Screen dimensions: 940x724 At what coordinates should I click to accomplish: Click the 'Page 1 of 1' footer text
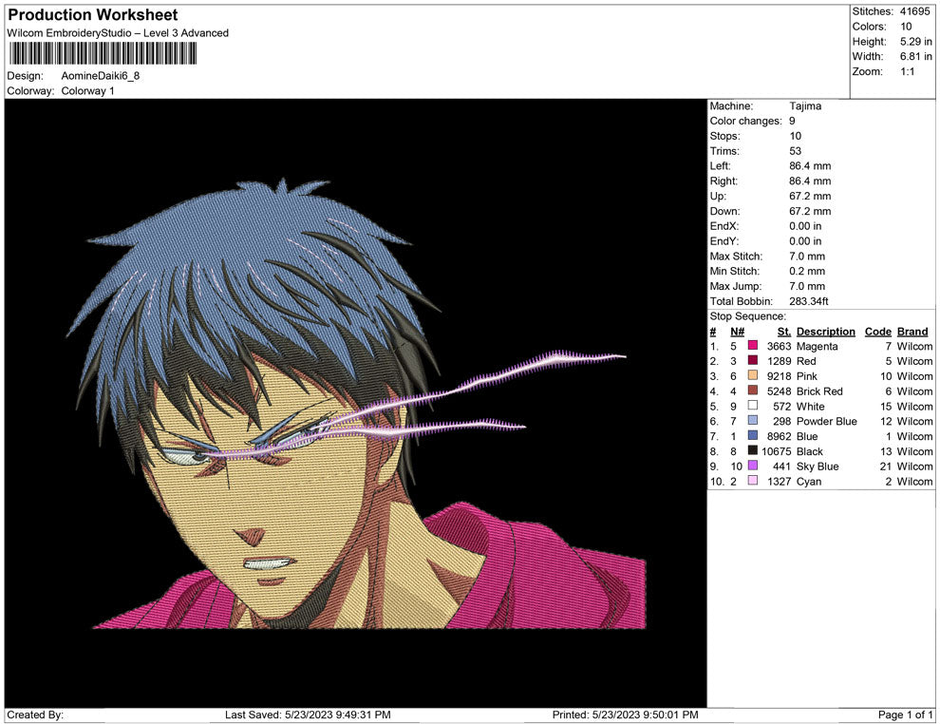[x=905, y=714]
